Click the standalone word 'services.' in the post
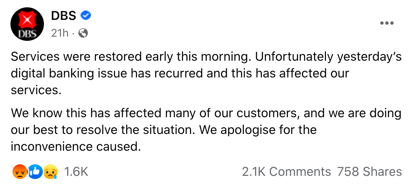This screenshot has width=411, height=187. [x=36, y=90]
